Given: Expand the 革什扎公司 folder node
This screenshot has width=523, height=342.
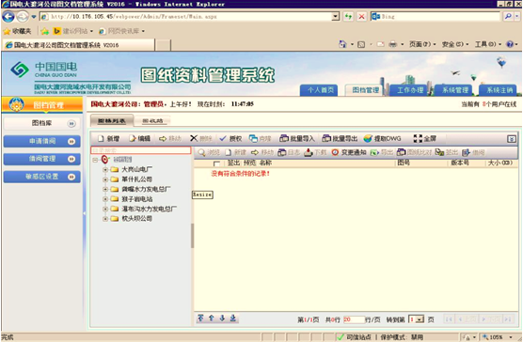Looking at the screenshot, I should (x=105, y=179).
